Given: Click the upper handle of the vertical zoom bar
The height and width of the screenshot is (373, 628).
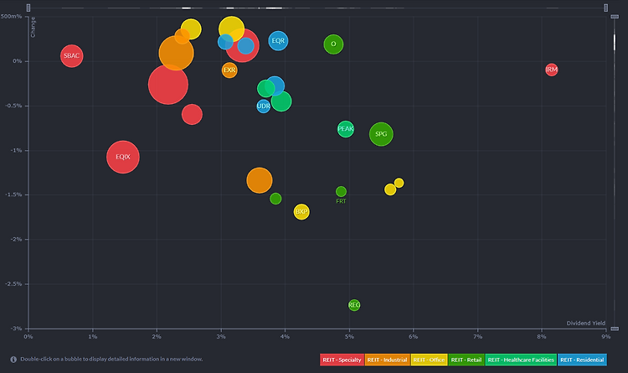Looking at the screenshot, I should click(x=615, y=17).
